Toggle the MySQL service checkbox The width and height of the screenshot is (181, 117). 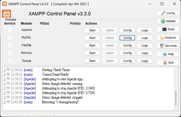[10, 38]
